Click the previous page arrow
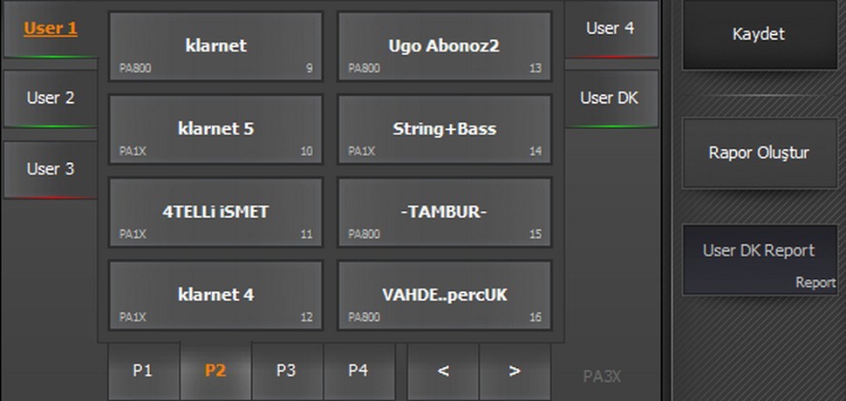The height and width of the screenshot is (401, 846). (x=443, y=370)
